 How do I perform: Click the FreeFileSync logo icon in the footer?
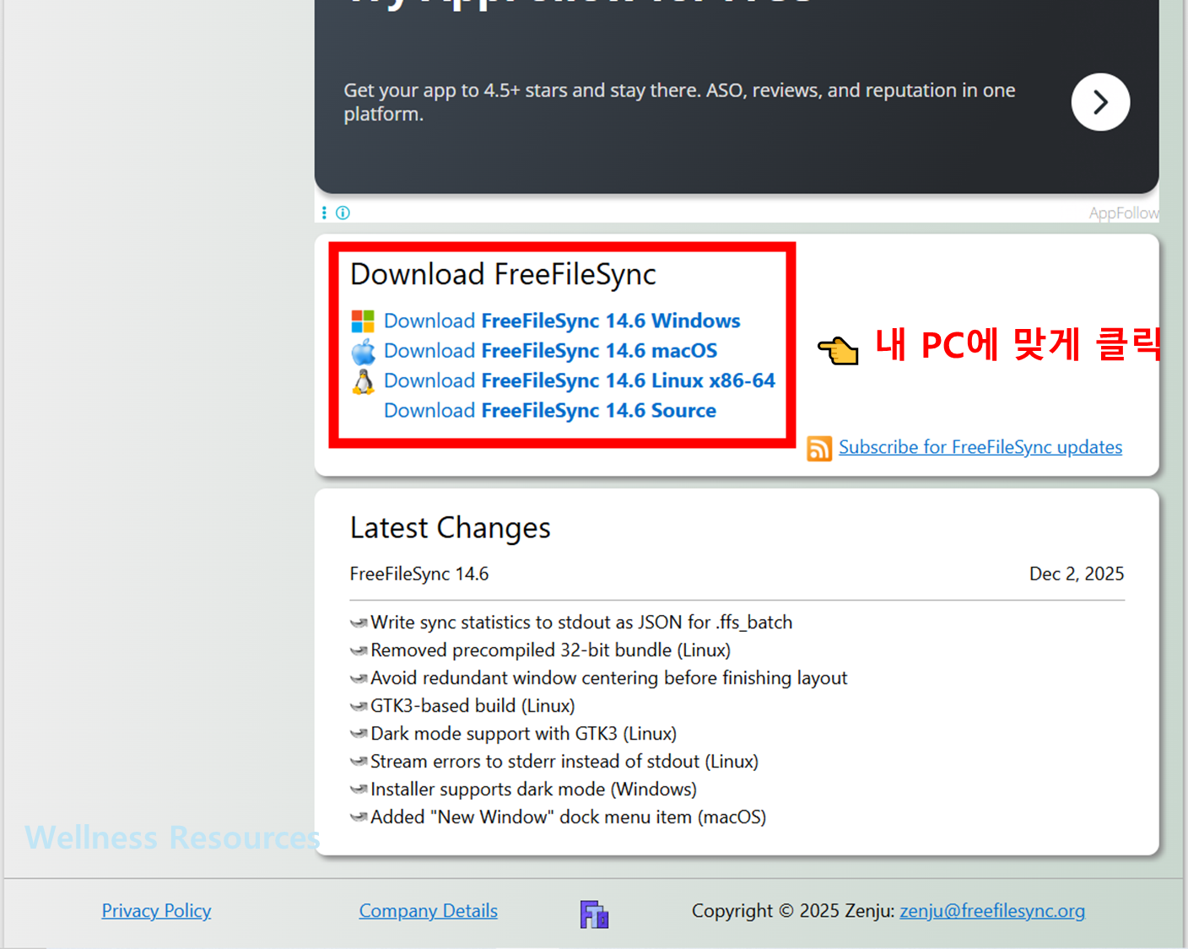pyautogui.click(x=594, y=914)
